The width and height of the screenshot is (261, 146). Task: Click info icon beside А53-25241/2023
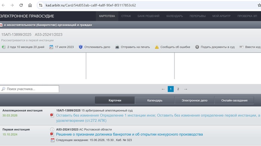pyautogui.click(x=52, y=129)
